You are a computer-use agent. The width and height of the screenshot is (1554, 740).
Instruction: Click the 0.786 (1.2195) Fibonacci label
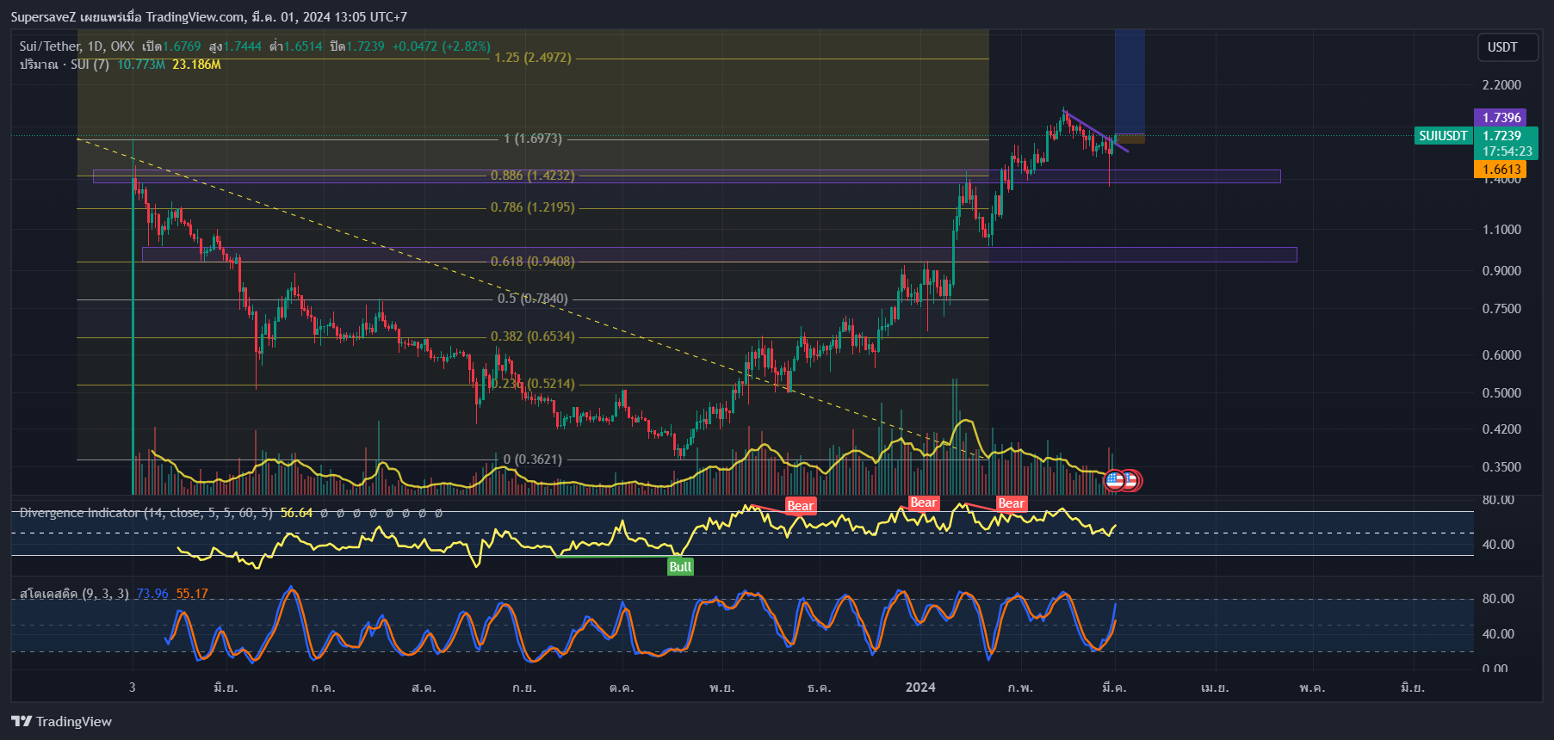point(532,207)
